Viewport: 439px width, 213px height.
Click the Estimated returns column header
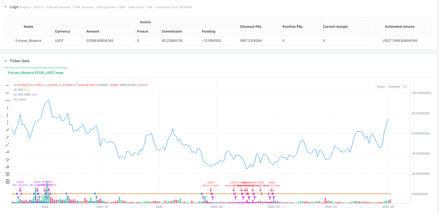click(x=400, y=27)
